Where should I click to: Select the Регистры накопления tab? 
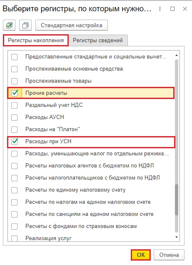pos(36,41)
